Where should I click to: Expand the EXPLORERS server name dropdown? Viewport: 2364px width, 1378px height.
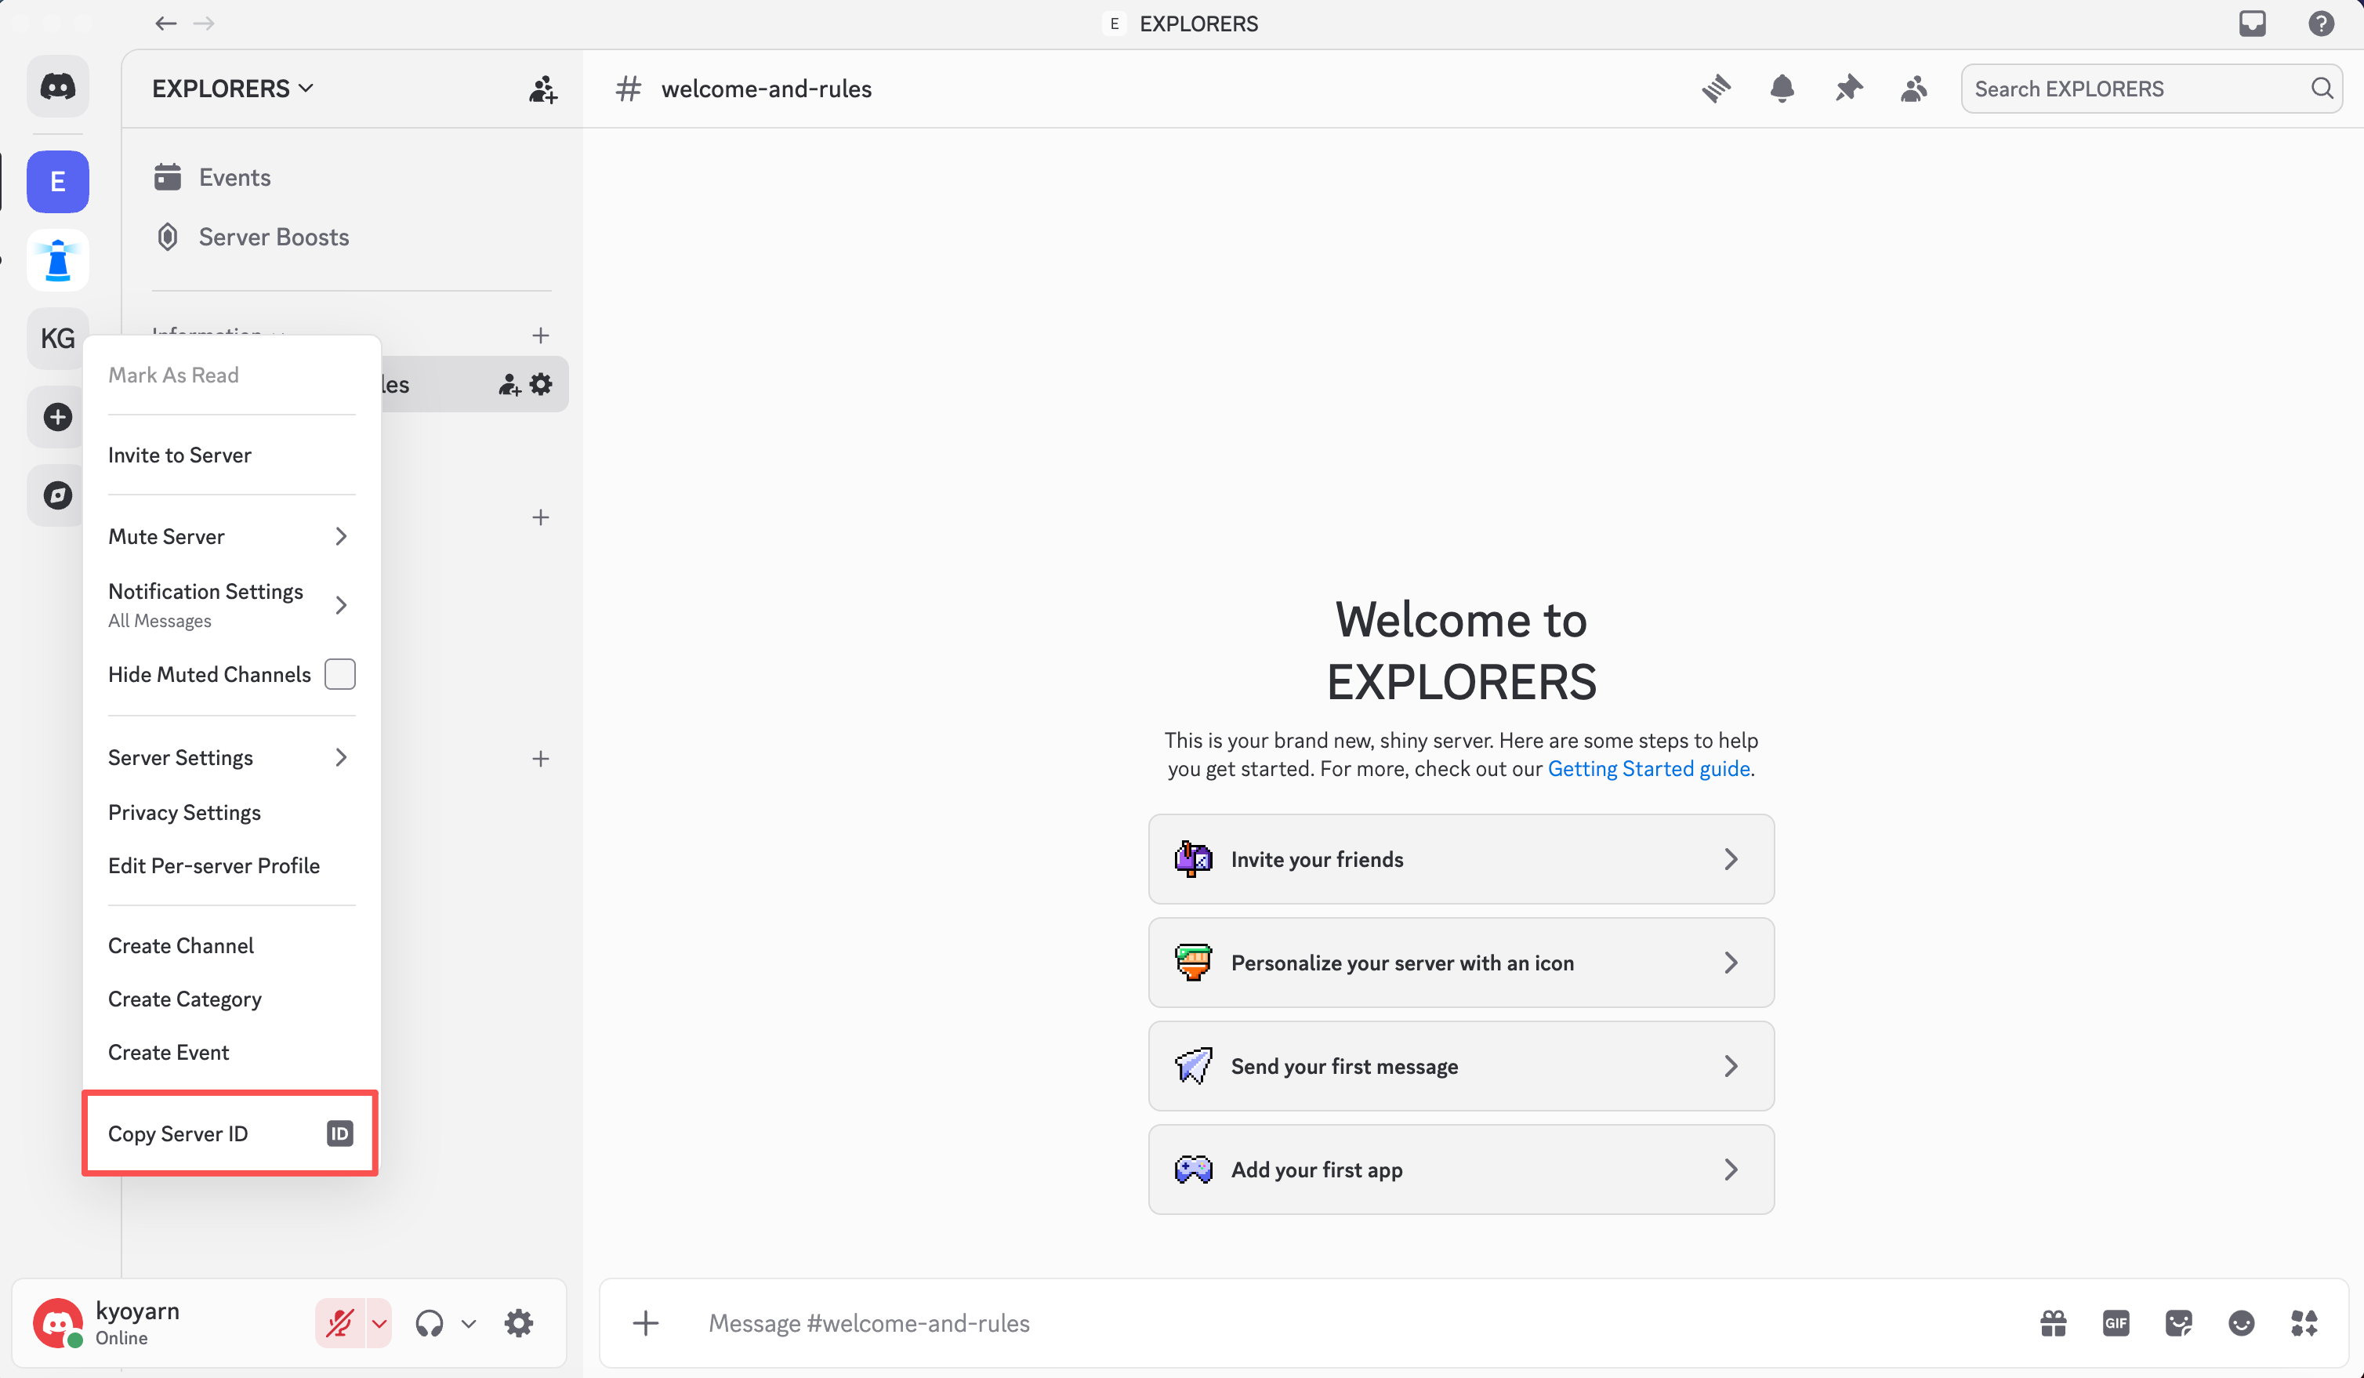(234, 88)
